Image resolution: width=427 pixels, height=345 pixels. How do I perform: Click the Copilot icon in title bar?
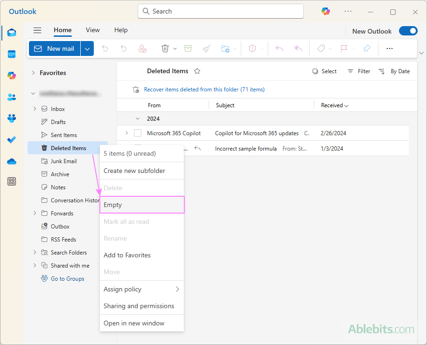(x=325, y=12)
